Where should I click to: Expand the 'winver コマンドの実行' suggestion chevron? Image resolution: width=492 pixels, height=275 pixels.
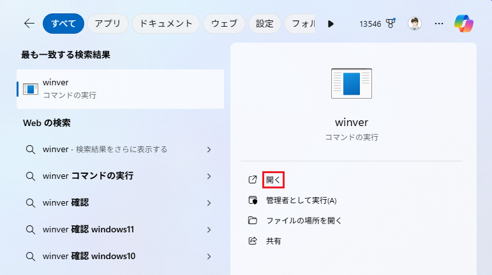209,176
